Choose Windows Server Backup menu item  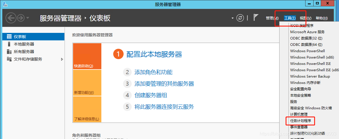click(x=310, y=76)
